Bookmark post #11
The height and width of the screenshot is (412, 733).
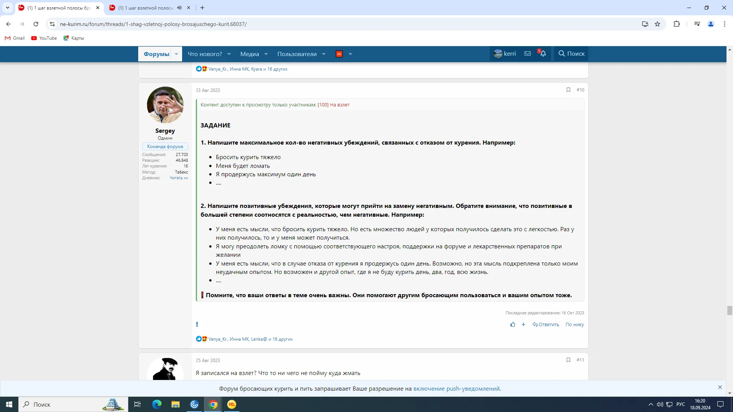[x=568, y=360]
